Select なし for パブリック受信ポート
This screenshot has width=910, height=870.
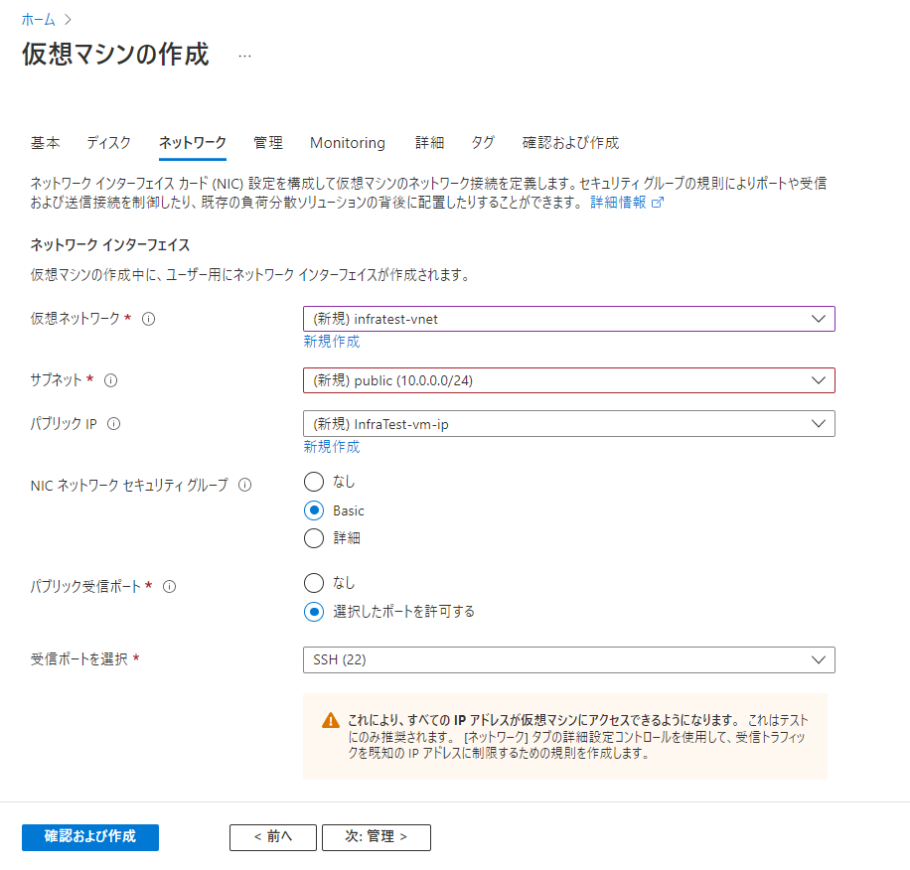pyautogui.click(x=314, y=583)
